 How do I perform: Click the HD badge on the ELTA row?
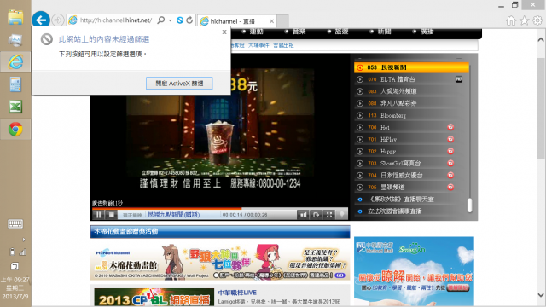click(459, 79)
